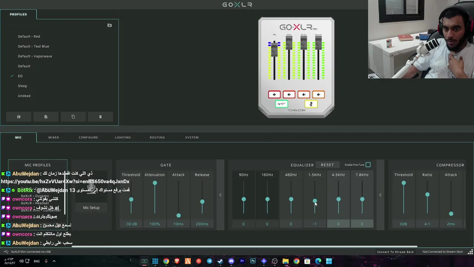Load the Default - Teal Blue profile
Viewport: 474px width, 267px height.
click(33, 46)
